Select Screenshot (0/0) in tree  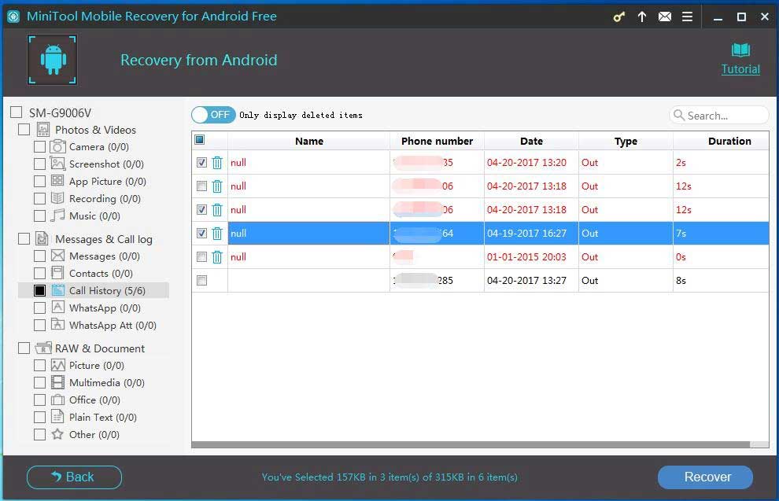106,164
